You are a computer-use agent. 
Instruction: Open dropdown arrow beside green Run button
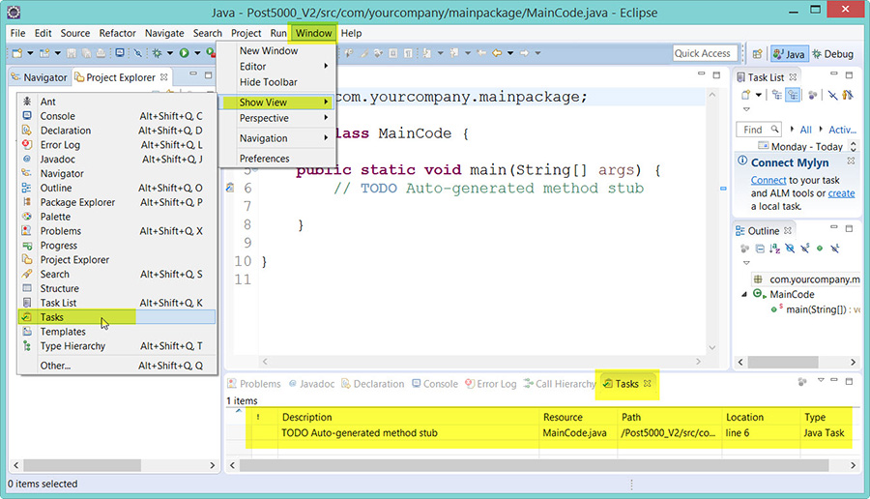(x=197, y=53)
